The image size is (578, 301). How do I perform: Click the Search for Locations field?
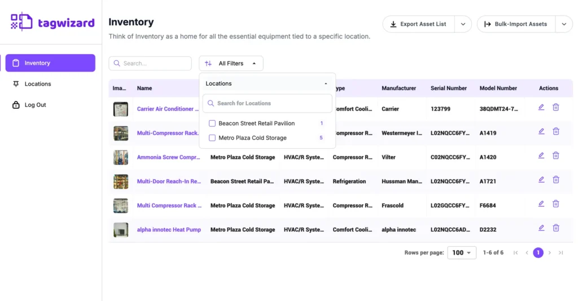coord(267,103)
